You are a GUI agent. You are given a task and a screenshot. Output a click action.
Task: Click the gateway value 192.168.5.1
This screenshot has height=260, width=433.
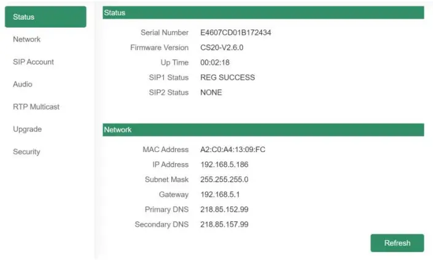220,194
